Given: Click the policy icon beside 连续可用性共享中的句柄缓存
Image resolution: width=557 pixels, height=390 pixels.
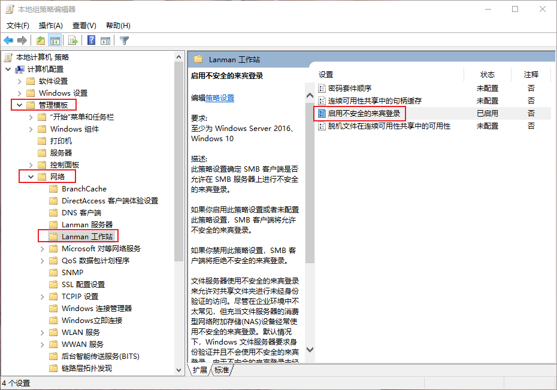Looking at the screenshot, I should pyautogui.click(x=322, y=100).
